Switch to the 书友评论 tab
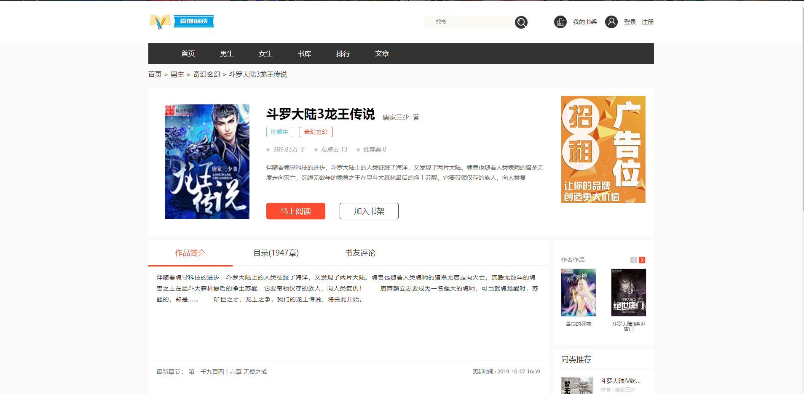Viewport: 804px width, 394px height. coord(360,253)
